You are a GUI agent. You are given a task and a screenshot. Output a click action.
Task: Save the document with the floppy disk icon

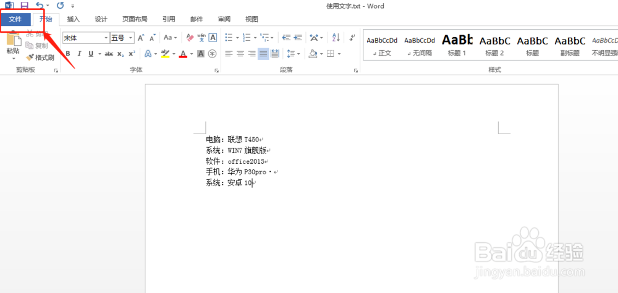click(24, 6)
